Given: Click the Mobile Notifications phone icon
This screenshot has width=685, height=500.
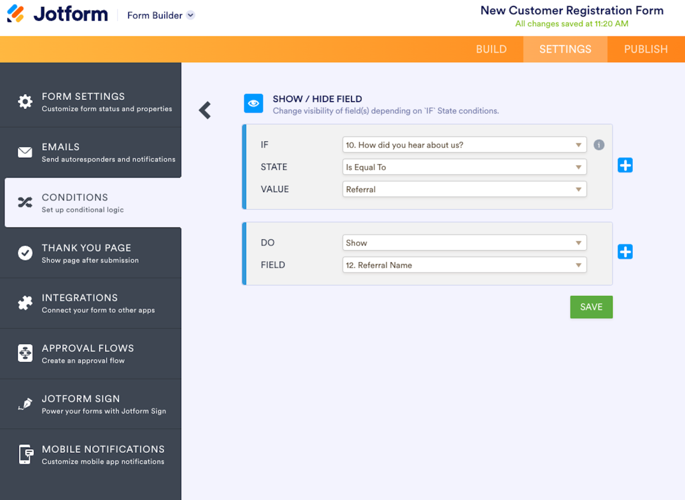Looking at the screenshot, I should tap(26, 454).
